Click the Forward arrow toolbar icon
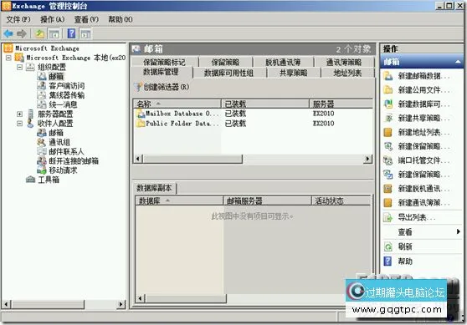 point(22,33)
